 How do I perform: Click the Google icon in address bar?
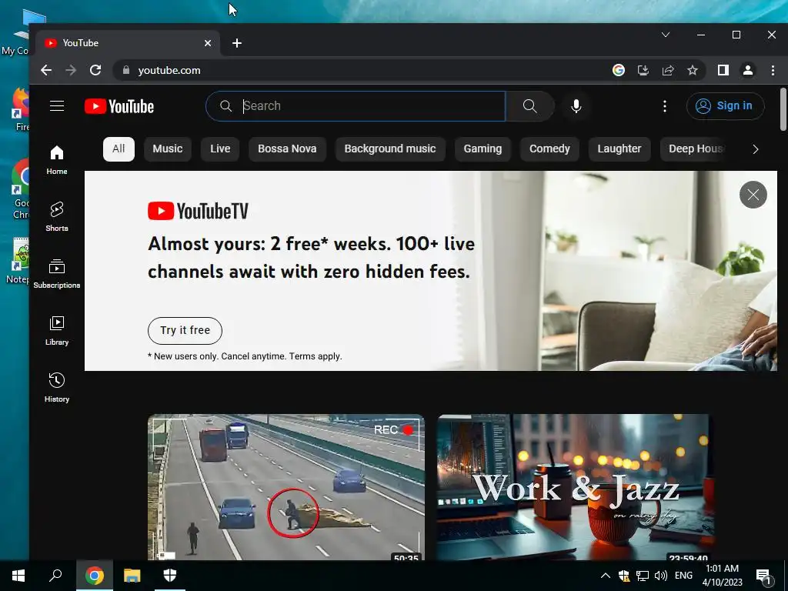619,70
